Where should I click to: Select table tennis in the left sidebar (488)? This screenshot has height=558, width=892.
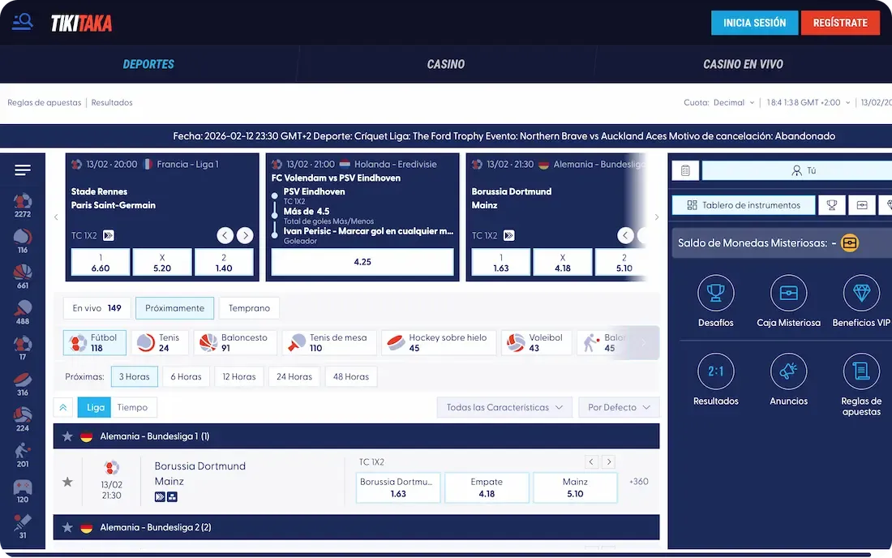[x=23, y=313]
